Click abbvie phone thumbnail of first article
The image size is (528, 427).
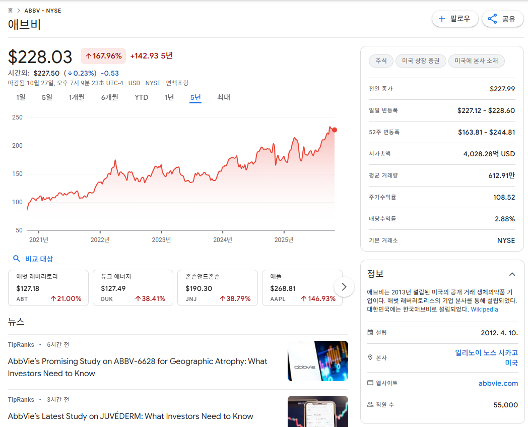[318, 361]
